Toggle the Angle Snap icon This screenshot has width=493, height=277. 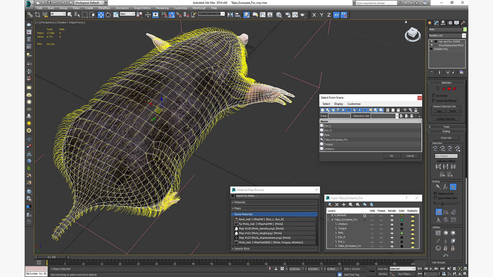(172, 15)
